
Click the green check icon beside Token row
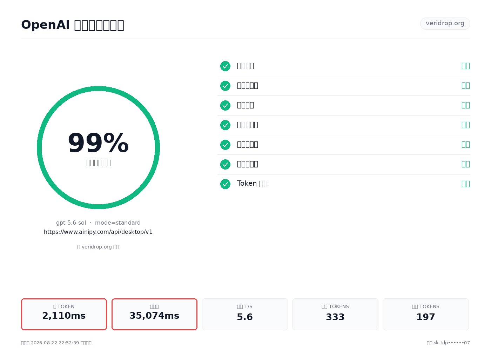pyautogui.click(x=225, y=184)
